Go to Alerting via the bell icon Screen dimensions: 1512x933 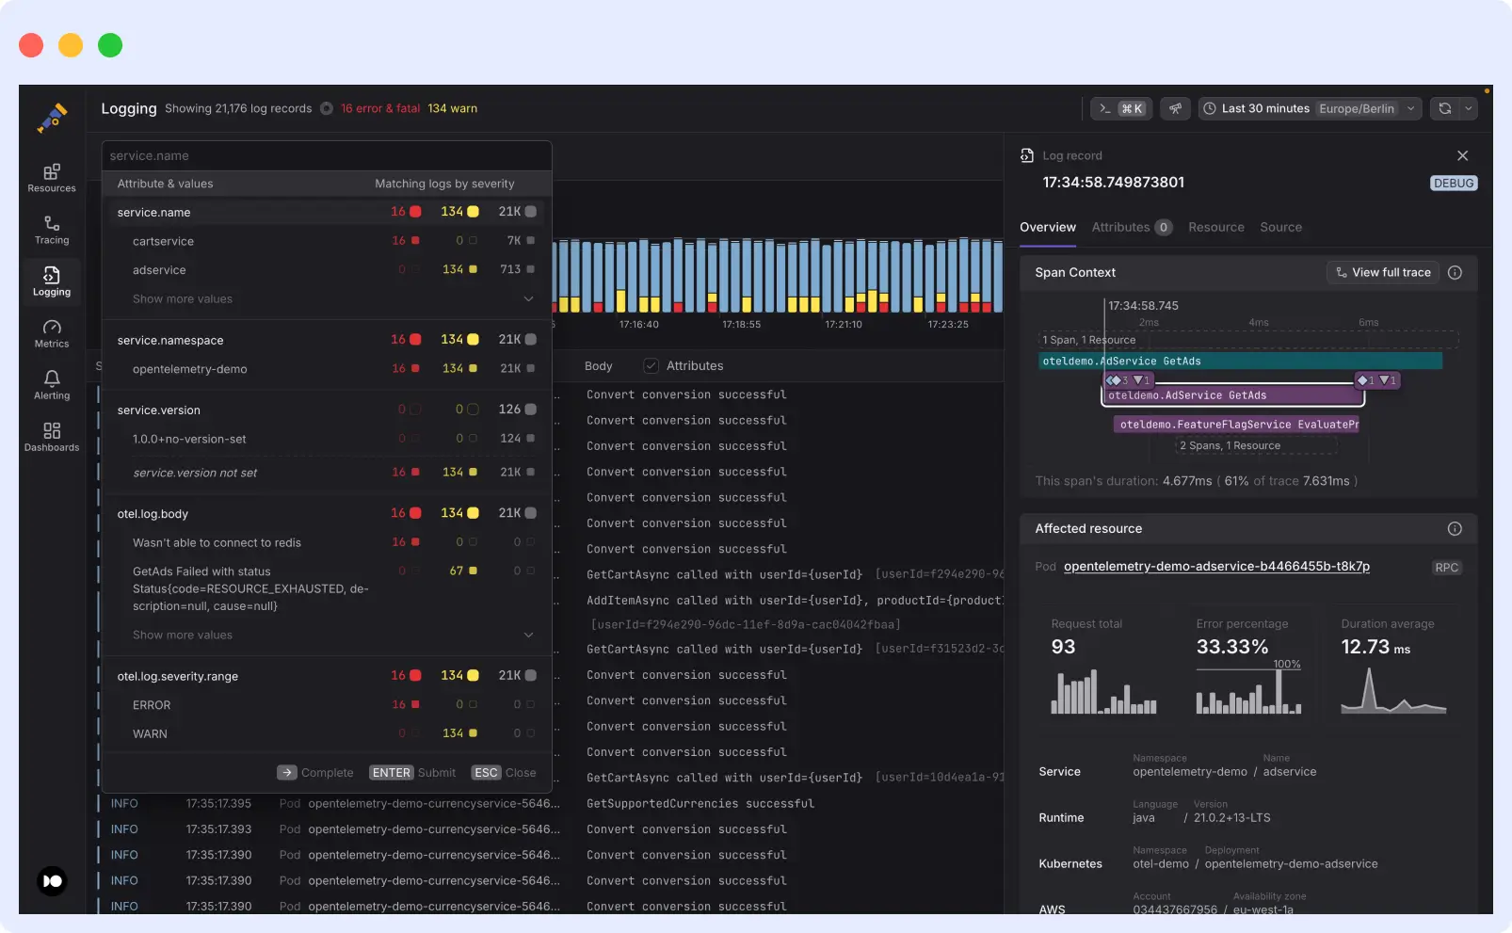tap(51, 383)
